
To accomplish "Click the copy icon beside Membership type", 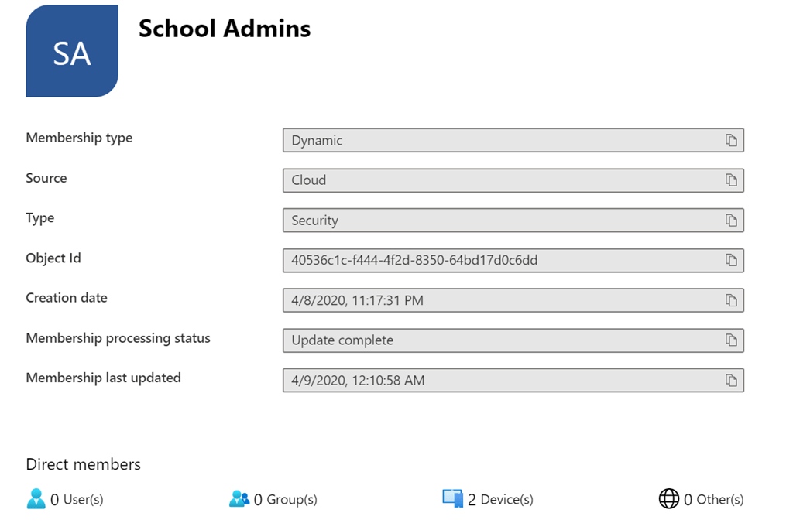I will (x=731, y=140).
